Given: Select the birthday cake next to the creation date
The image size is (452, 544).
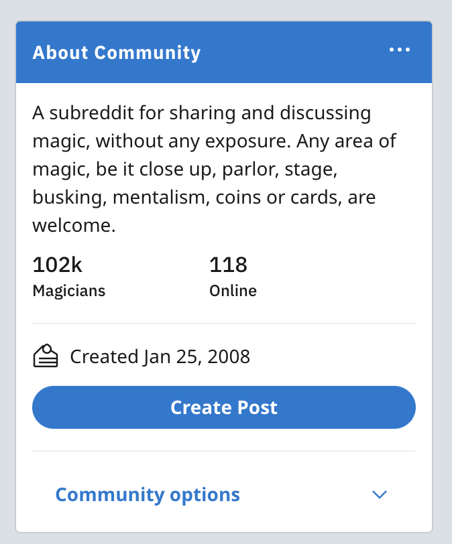Looking at the screenshot, I should [x=46, y=356].
